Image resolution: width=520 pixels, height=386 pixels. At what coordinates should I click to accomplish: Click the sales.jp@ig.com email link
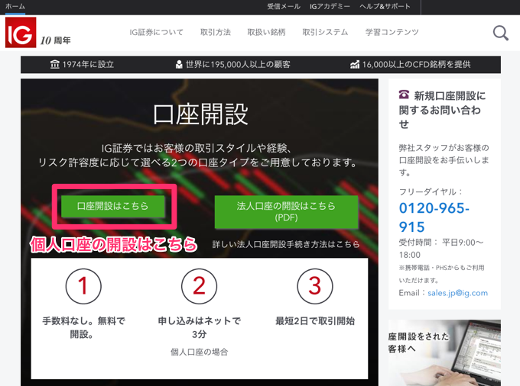pos(457,293)
